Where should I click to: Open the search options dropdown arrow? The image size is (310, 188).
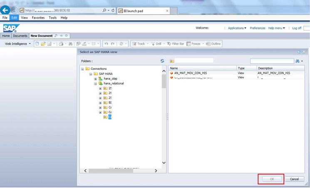[302, 61]
